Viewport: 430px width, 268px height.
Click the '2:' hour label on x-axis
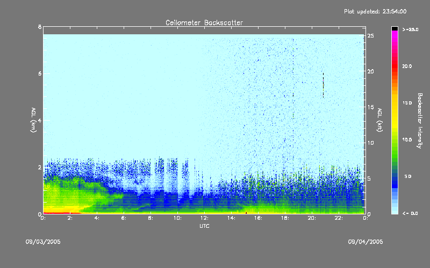pyautogui.click(x=70, y=218)
